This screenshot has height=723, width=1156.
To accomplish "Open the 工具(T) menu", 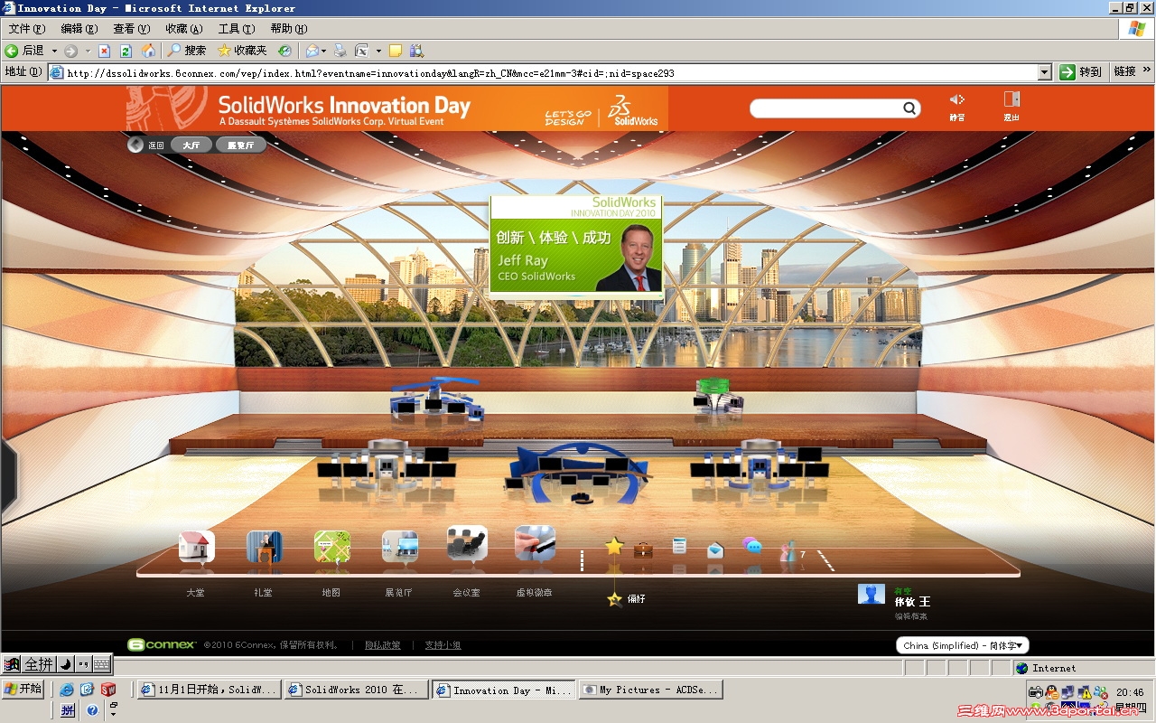I will [x=237, y=29].
